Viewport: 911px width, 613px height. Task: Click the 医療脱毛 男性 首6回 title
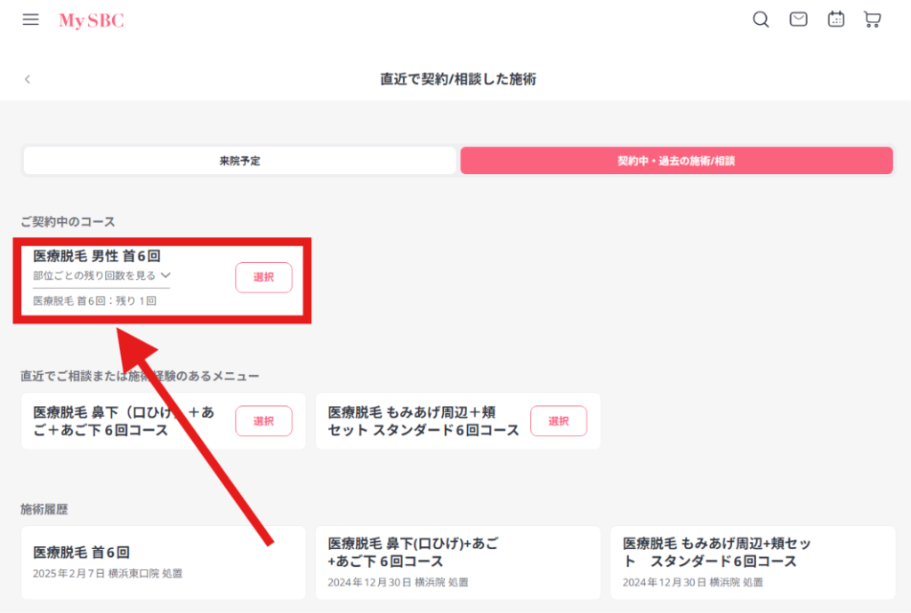(96, 256)
